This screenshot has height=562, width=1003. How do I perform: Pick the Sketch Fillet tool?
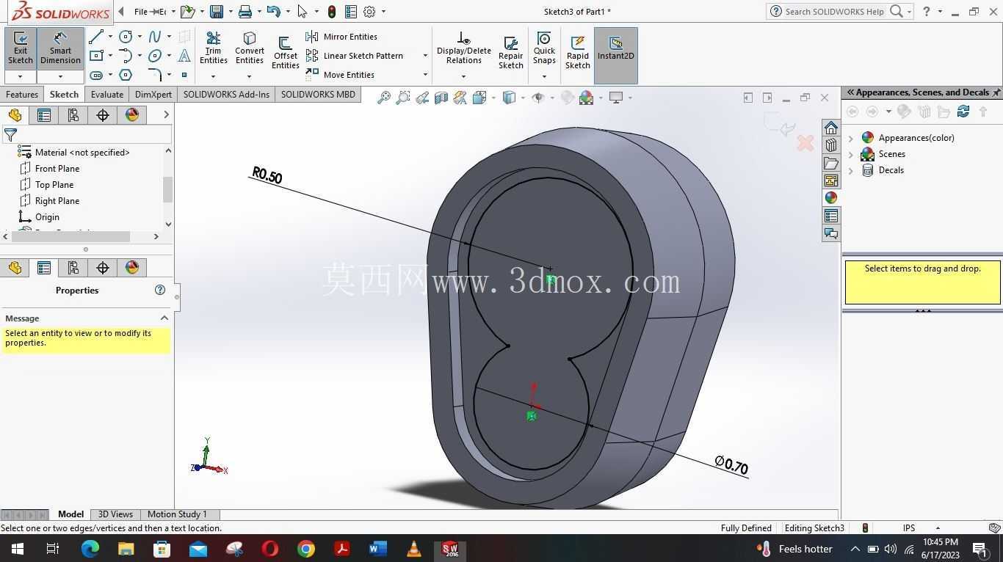[155, 75]
